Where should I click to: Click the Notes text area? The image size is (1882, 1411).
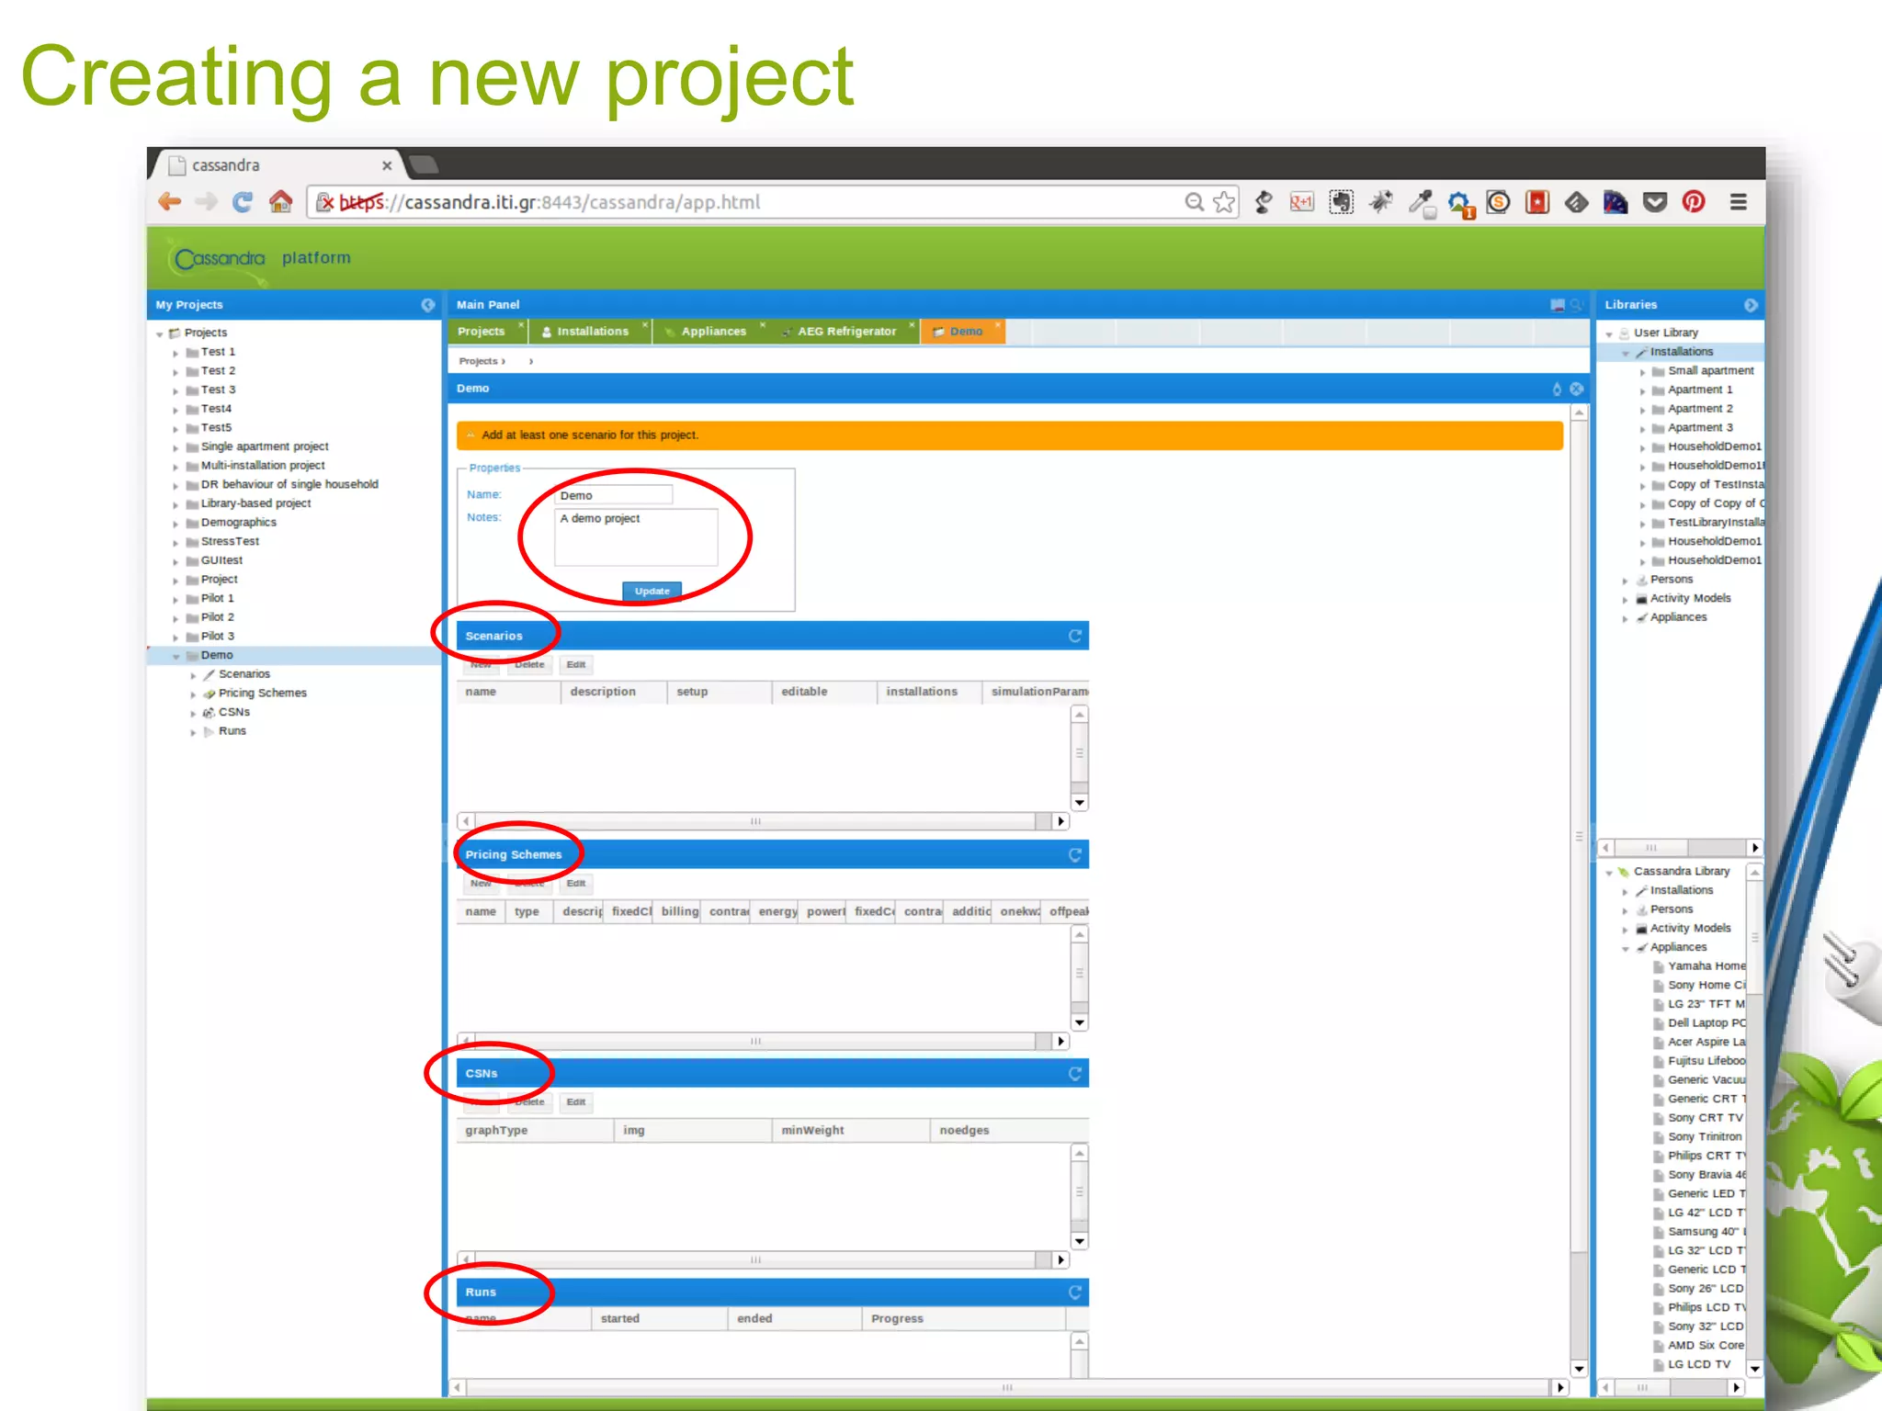636,537
